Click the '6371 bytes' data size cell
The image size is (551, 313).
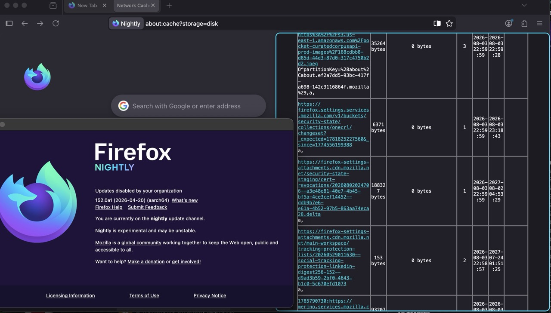[x=378, y=128]
